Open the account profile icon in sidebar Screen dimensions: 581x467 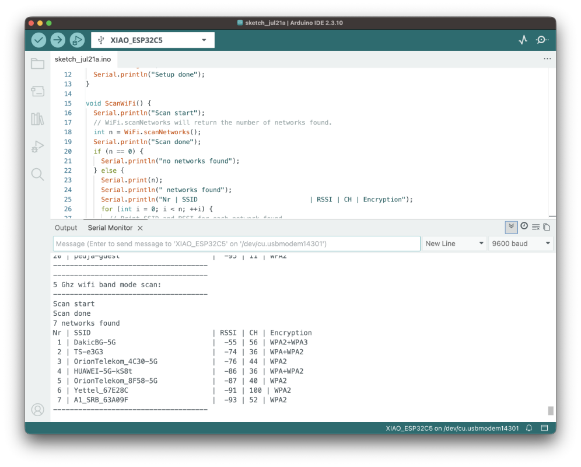[37, 410]
